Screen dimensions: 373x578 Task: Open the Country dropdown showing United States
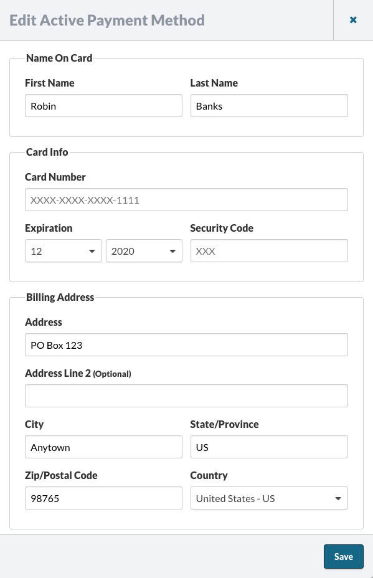click(x=269, y=498)
